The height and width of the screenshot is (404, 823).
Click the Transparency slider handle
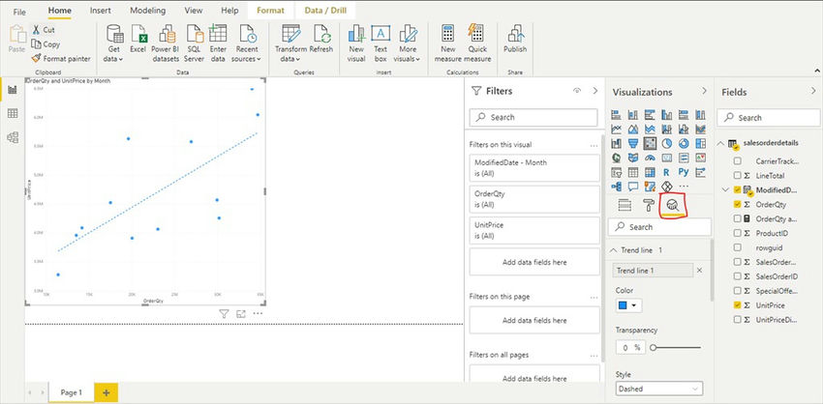(x=653, y=347)
